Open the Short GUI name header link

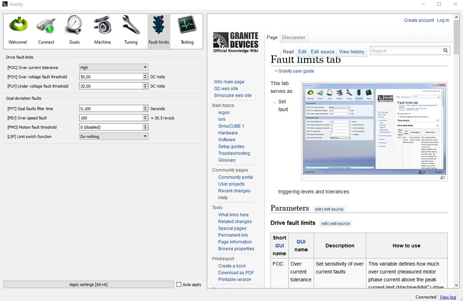[279, 246]
